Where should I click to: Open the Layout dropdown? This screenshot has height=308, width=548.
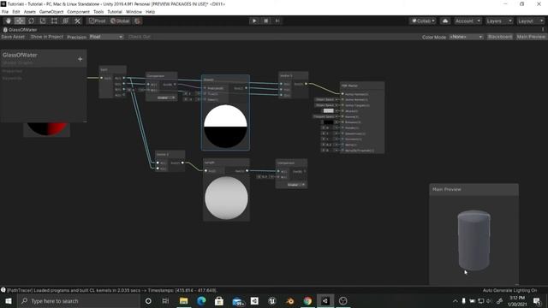pyautogui.click(x=531, y=21)
